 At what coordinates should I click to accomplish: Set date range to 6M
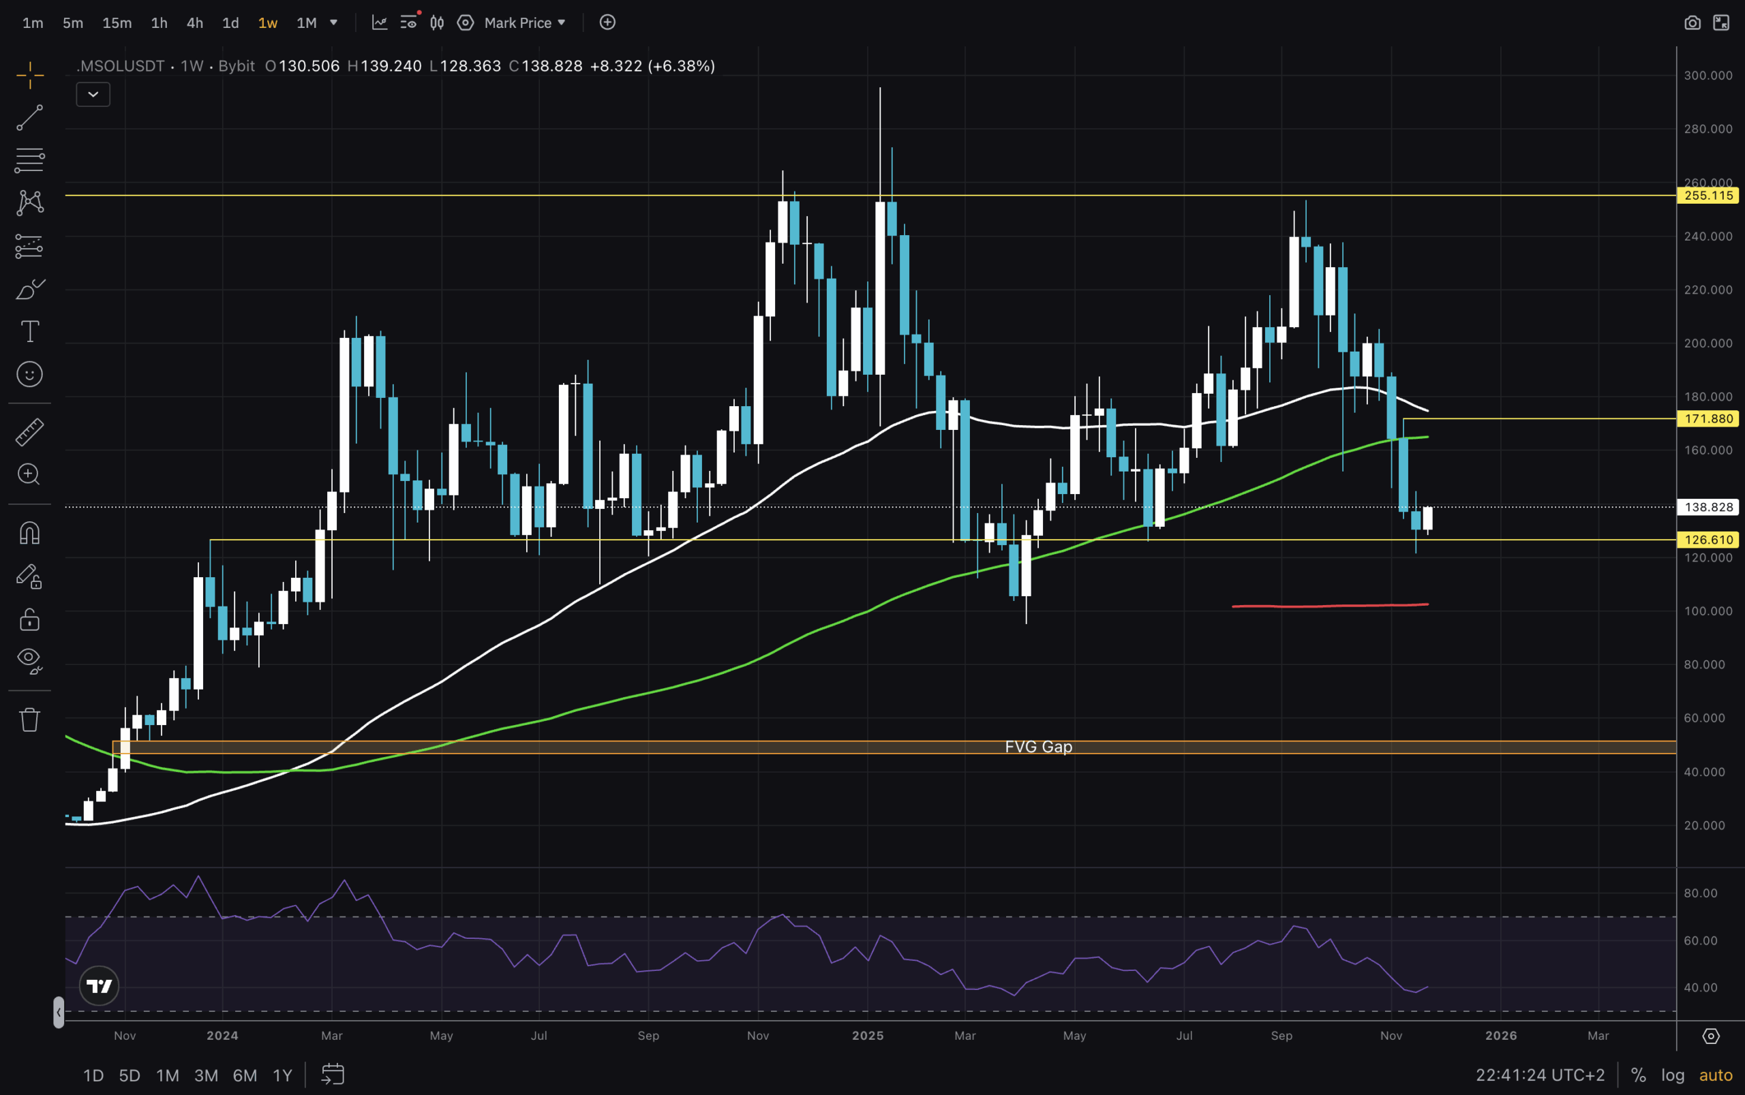[x=245, y=1075]
